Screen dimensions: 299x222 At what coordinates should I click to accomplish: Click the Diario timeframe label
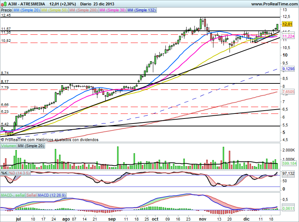[x=86, y=4]
